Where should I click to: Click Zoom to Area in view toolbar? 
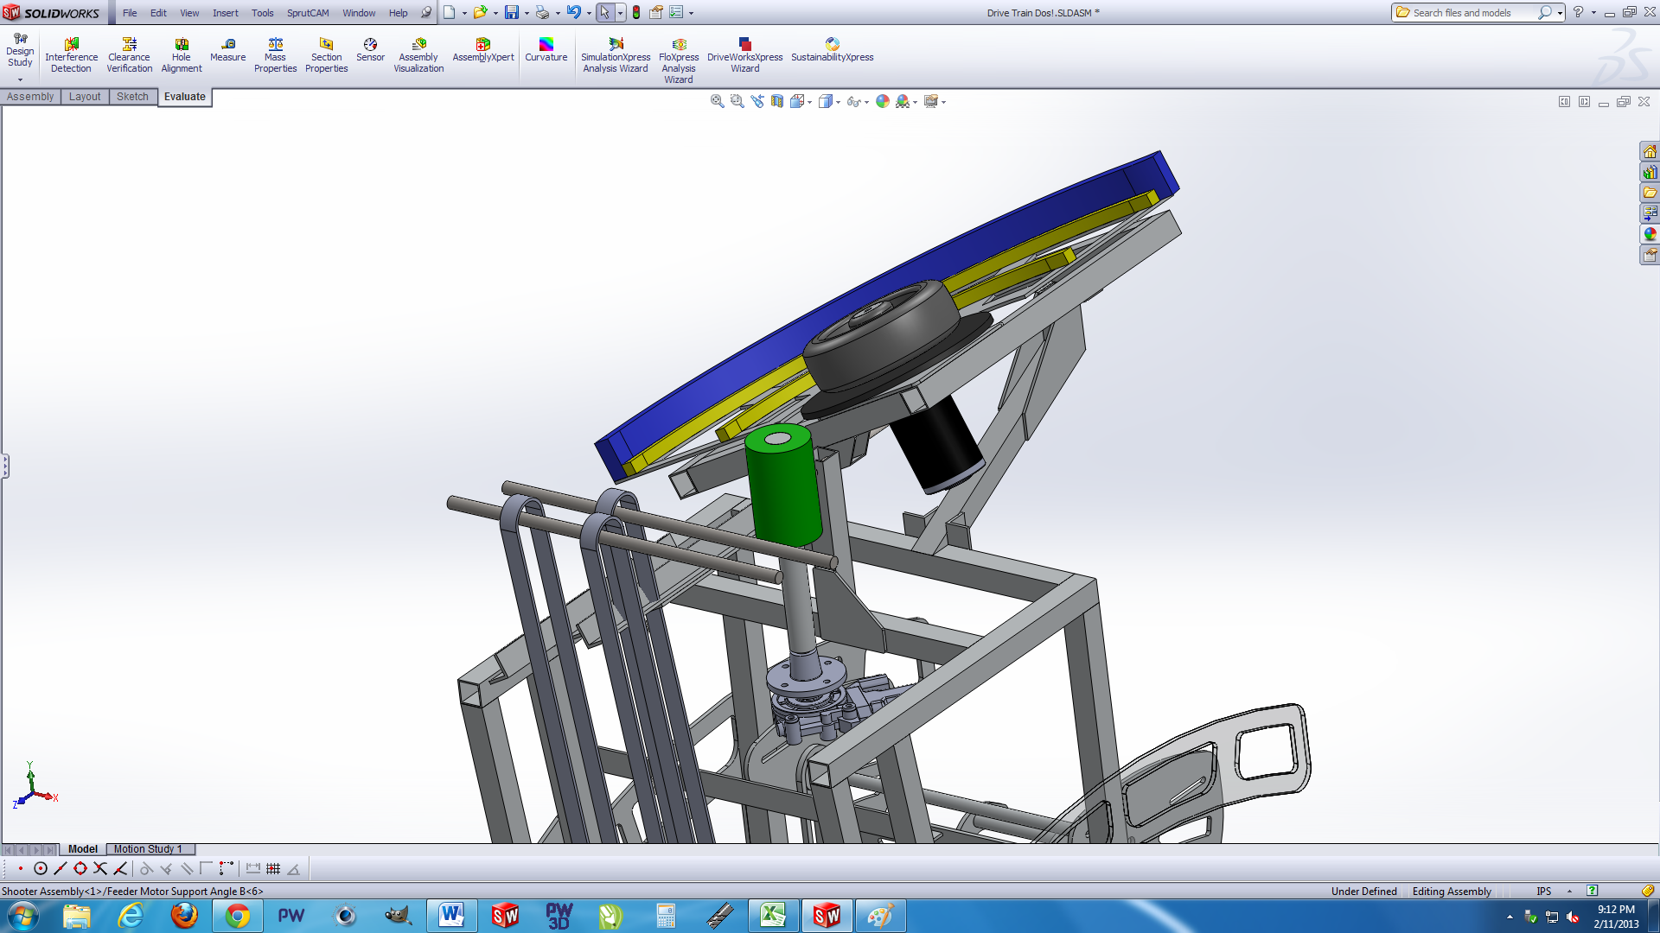click(x=737, y=101)
